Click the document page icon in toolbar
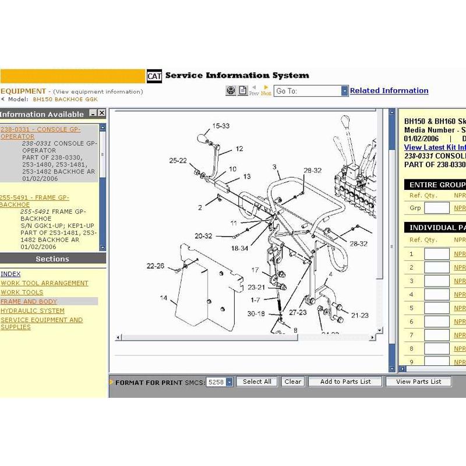This screenshot has height=466, width=466. (x=243, y=90)
